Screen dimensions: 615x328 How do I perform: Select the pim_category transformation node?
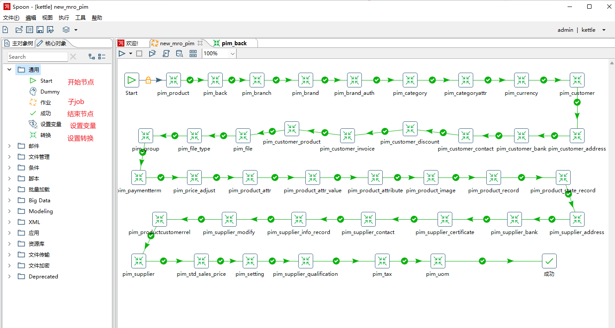(x=410, y=80)
